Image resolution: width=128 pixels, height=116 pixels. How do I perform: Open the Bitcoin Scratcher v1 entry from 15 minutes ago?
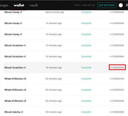[64, 45]
